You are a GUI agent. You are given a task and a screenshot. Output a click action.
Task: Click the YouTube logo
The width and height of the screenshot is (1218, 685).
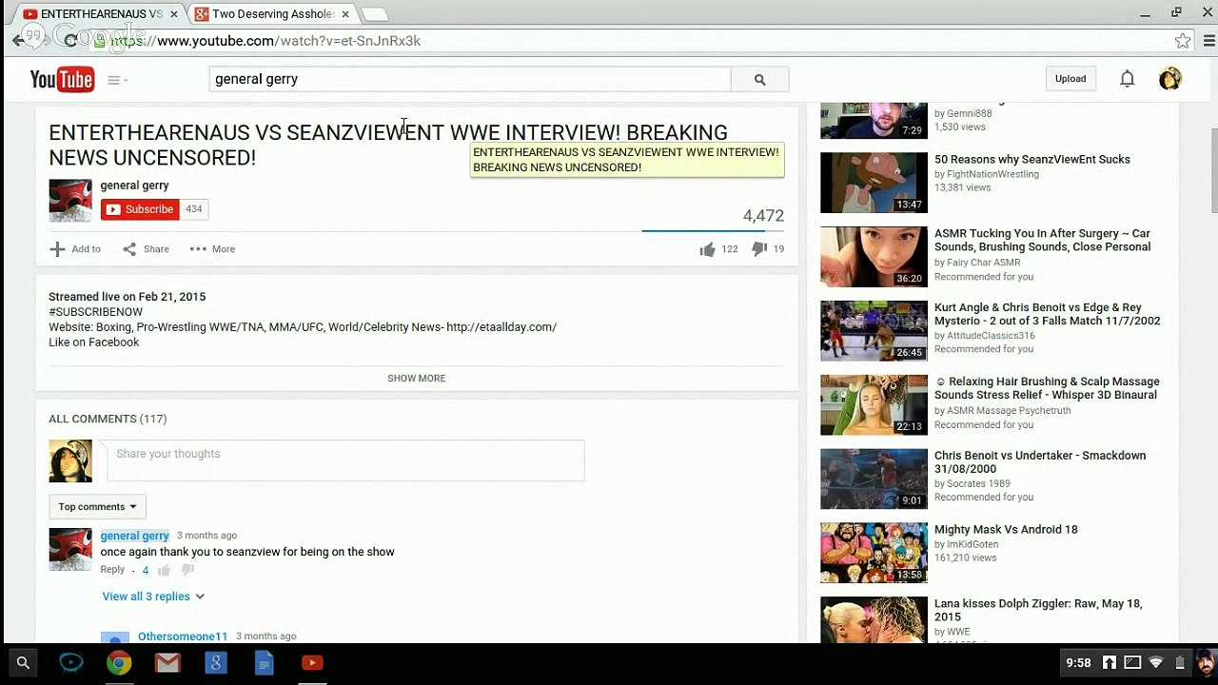62,79
